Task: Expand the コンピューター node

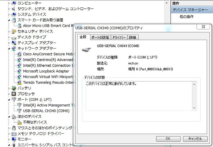Action: coord(9,3)
